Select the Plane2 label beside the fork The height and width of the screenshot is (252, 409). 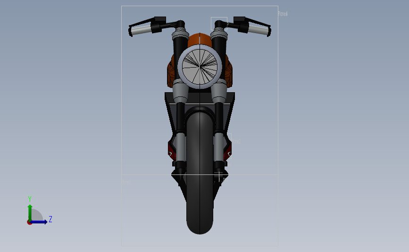tap(236, 141)
